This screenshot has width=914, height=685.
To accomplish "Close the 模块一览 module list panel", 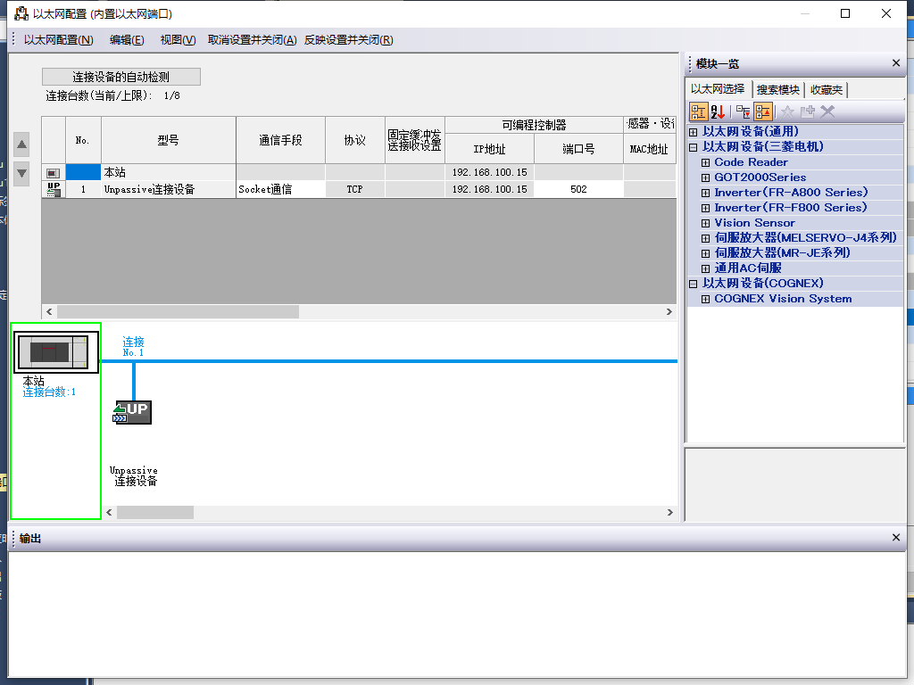I will coord(896,63).
